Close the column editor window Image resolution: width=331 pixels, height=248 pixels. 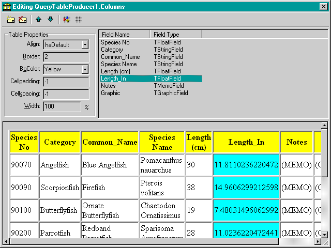coord(324,5)
